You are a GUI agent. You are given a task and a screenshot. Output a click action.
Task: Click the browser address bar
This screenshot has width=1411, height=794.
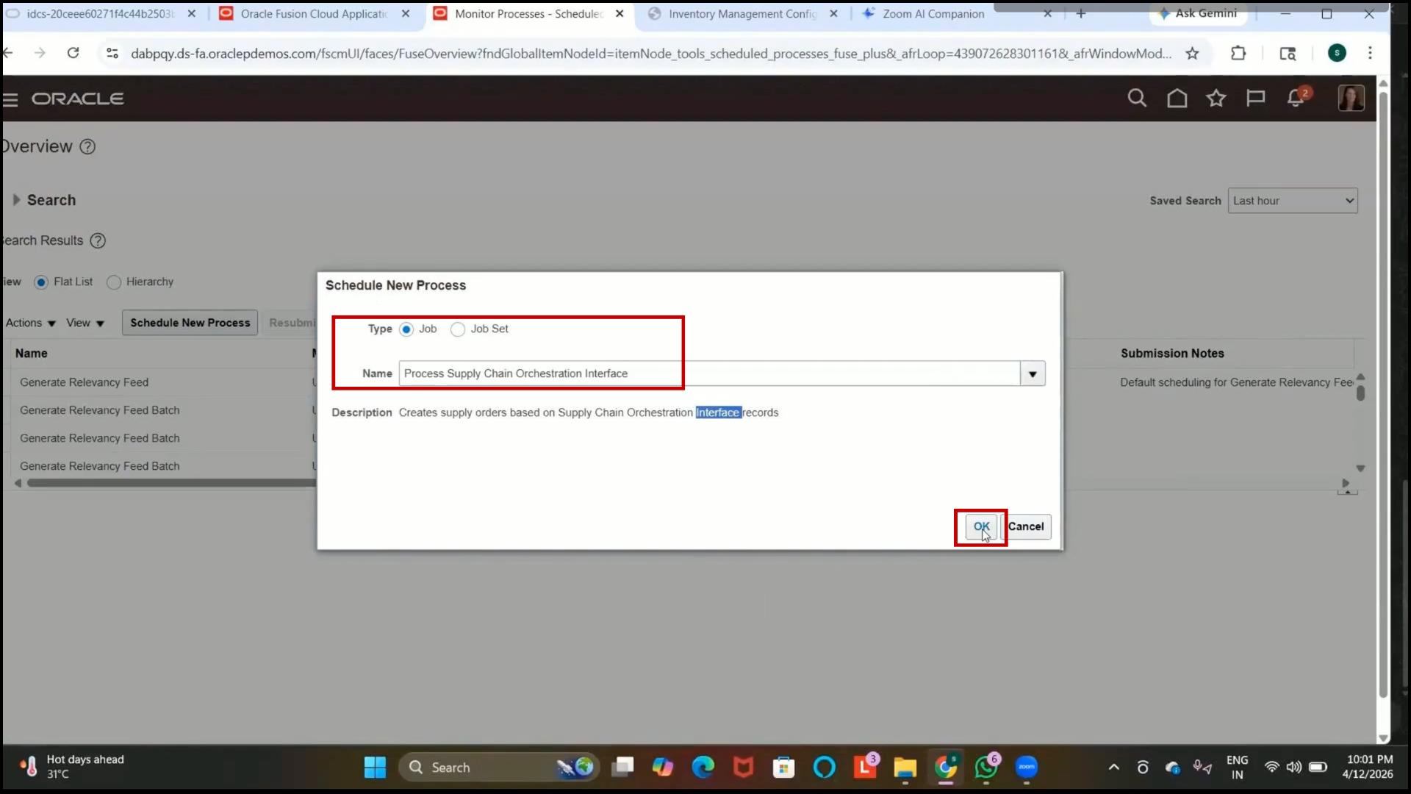coord(650,53)
